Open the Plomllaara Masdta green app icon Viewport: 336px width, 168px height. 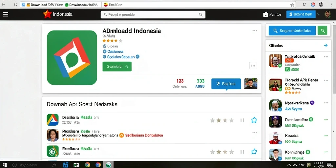(52, 151)
